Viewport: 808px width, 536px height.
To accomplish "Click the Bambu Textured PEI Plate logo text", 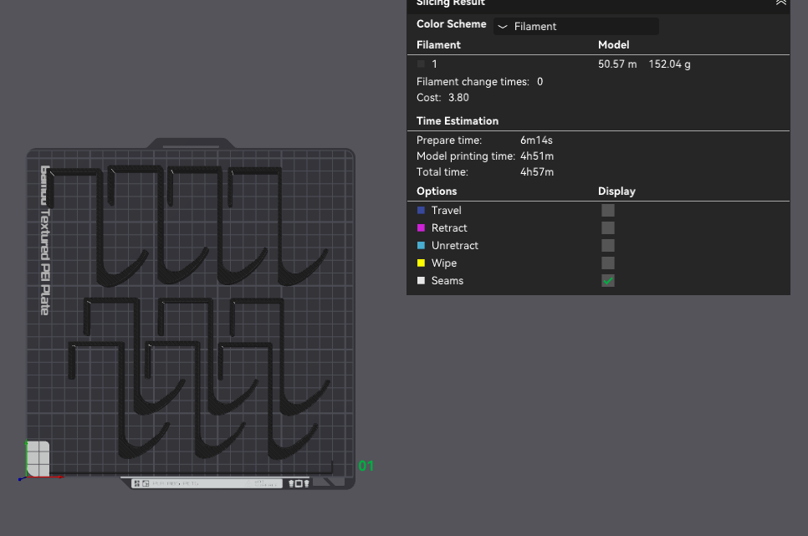I will pyautogui.click(x=45, y=240).
